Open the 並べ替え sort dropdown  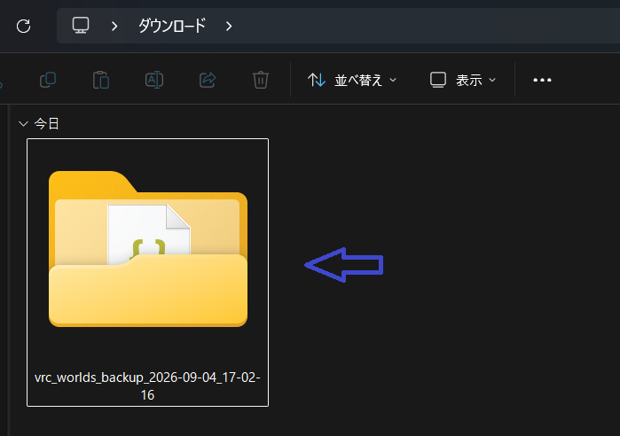tap(352, 80)
